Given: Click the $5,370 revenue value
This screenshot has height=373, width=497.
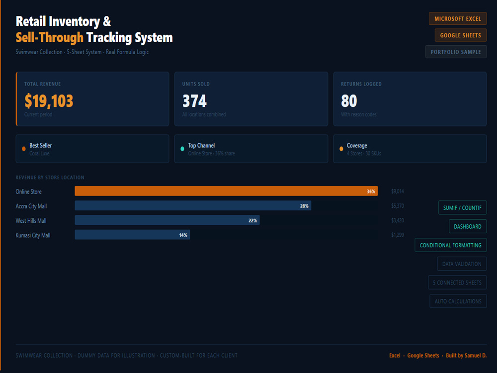Looking at the screenshot, I should coord(398,206).
